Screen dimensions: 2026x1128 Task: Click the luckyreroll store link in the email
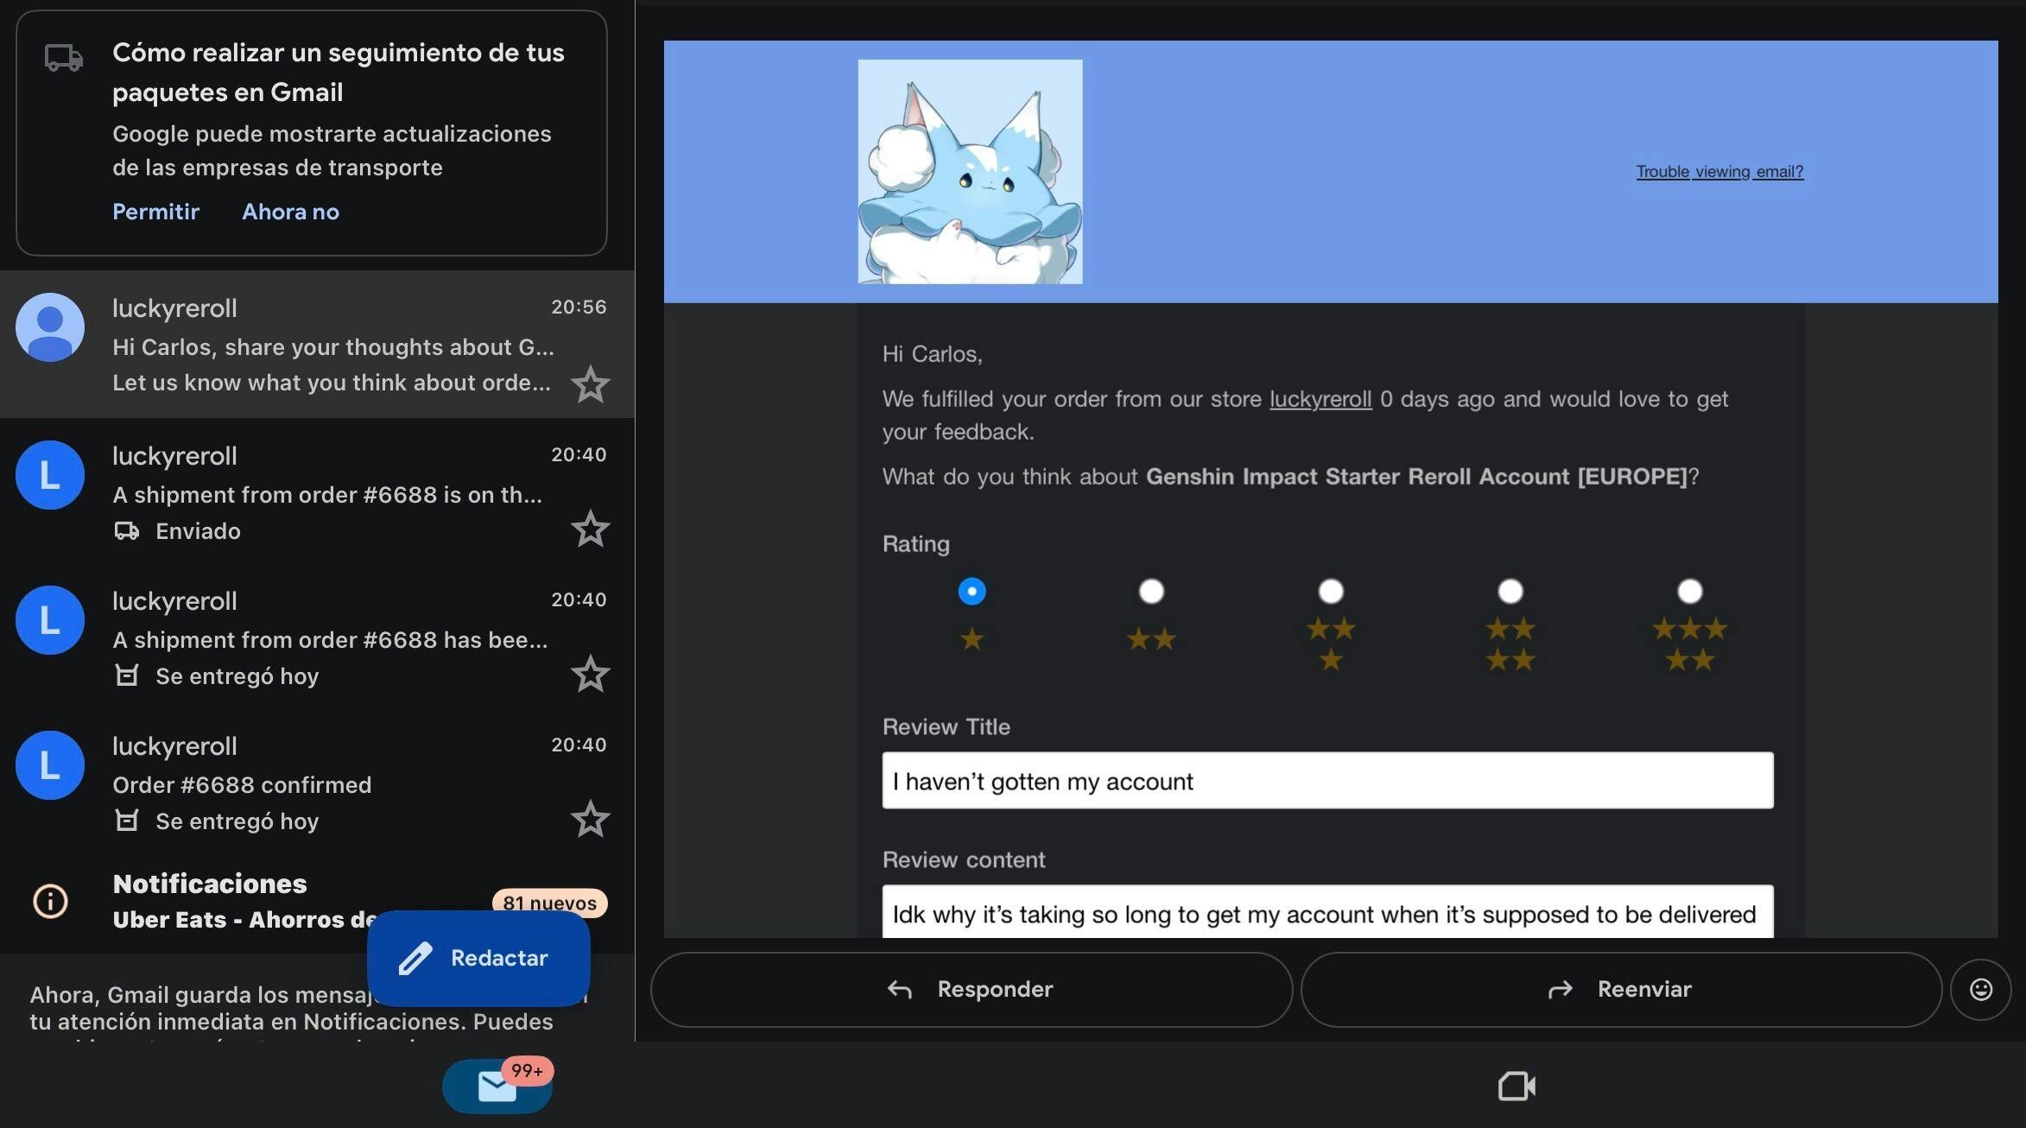coord(1320,399)
